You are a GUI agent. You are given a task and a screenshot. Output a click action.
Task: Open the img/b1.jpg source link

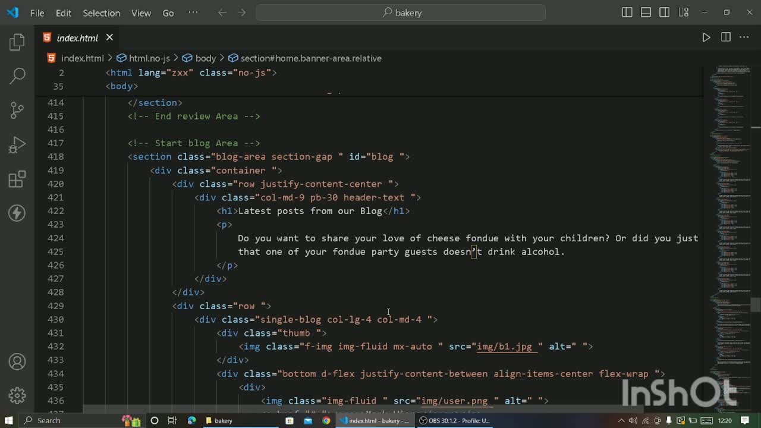504,347
